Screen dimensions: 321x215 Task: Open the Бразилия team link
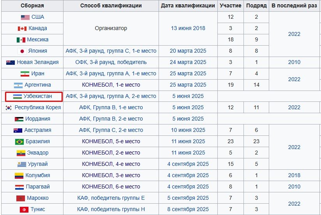click(38, 141)
